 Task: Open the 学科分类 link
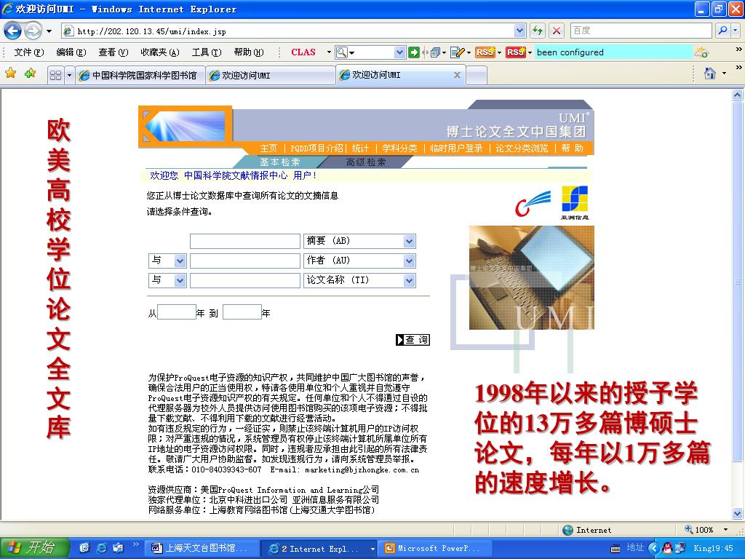tap(399, 148)
